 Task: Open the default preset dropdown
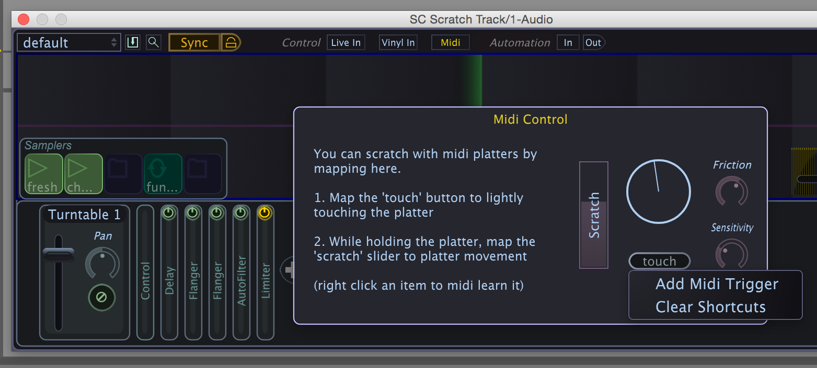click(69, 43)
